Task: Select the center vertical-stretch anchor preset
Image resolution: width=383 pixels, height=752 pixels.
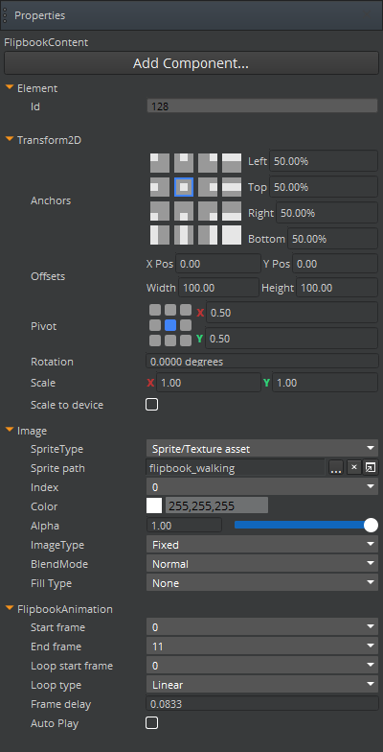Action: [x=184, y=235]
